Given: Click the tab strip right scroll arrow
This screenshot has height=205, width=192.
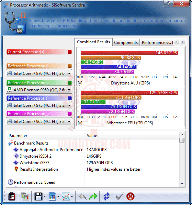Looking at the screenshot, I should point(183,42).
